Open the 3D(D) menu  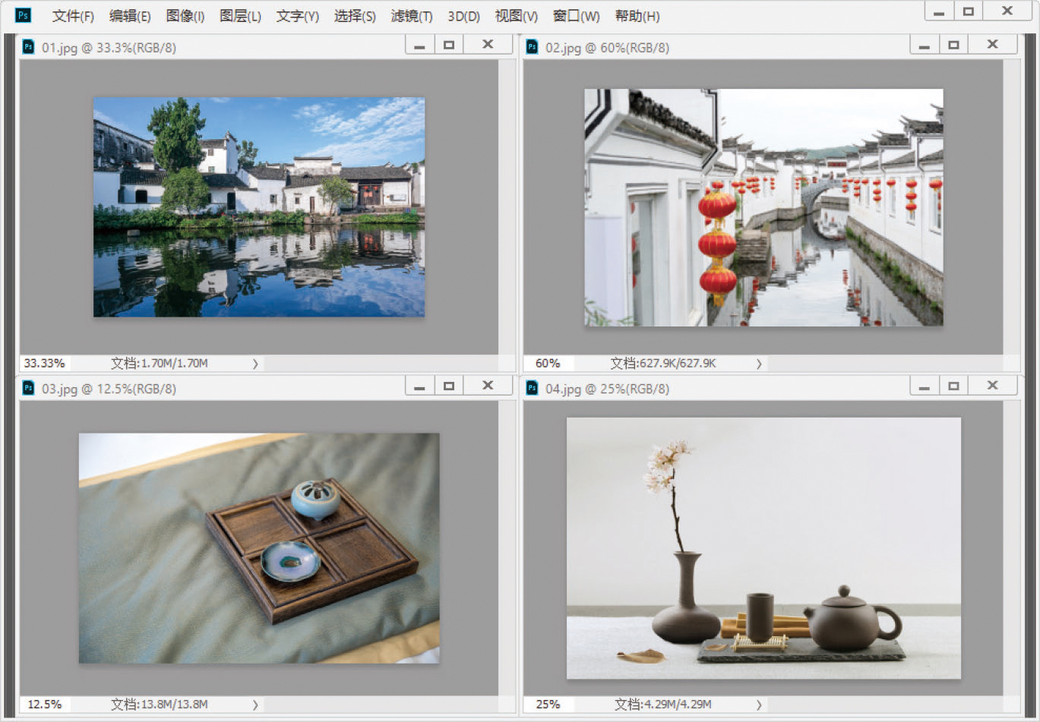pyautogui.click(x=463, y=16)
